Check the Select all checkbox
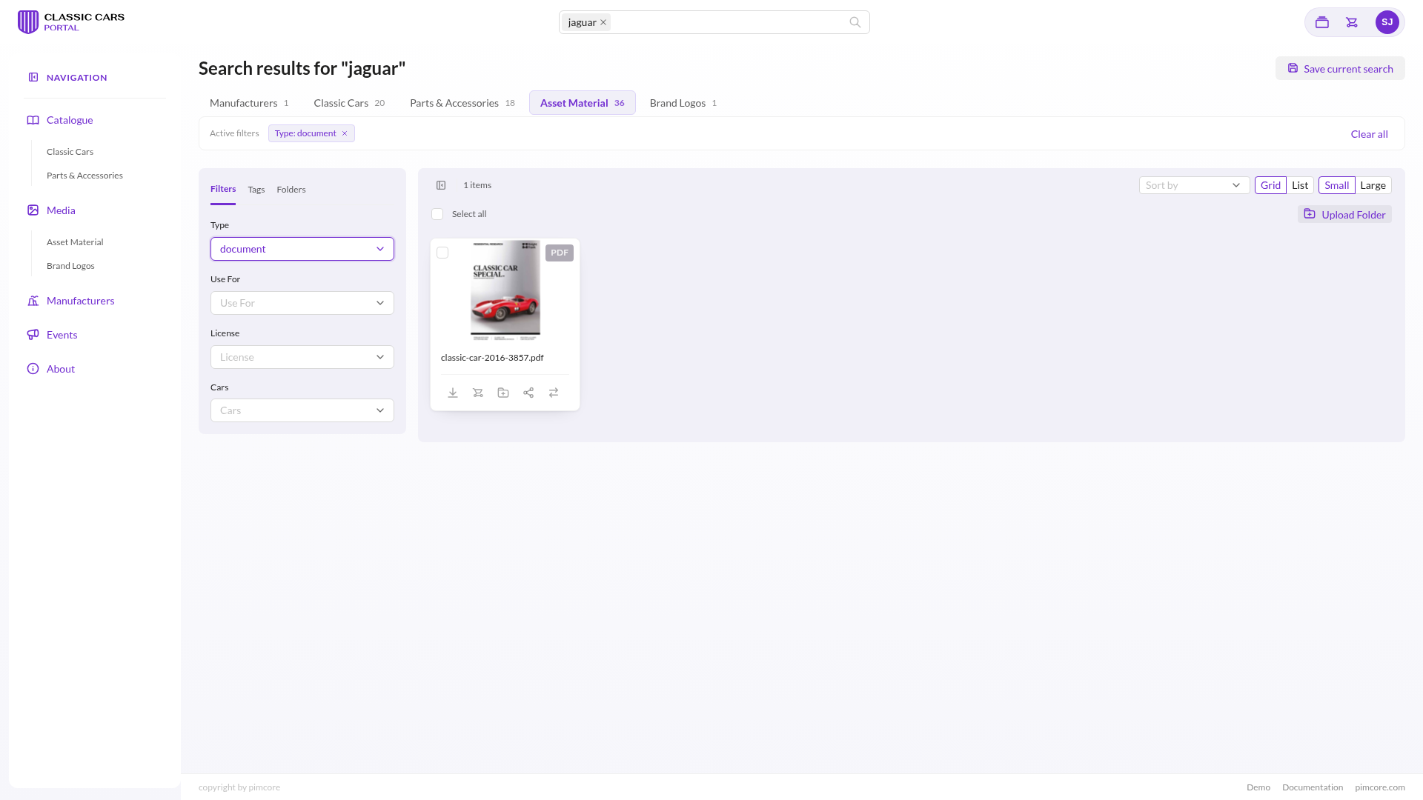 click(x=437, y=214)
